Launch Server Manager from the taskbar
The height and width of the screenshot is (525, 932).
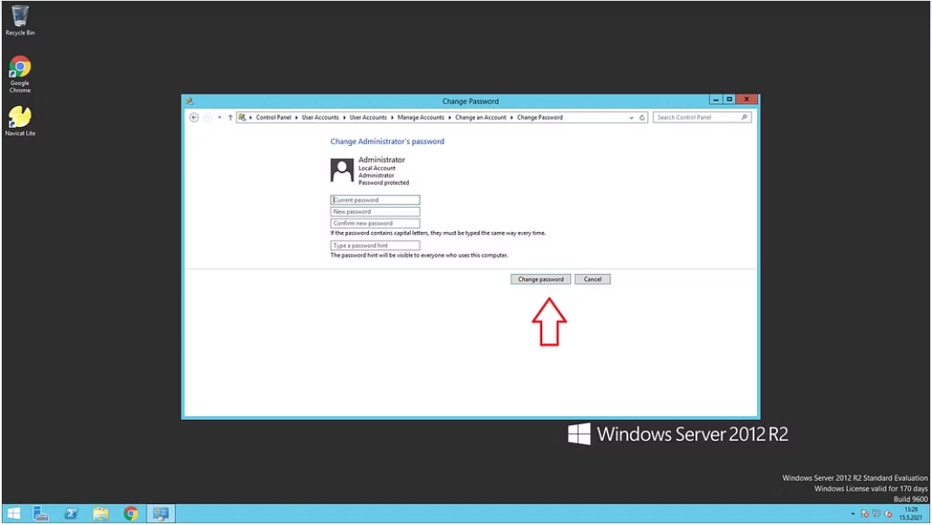point(41,513)
